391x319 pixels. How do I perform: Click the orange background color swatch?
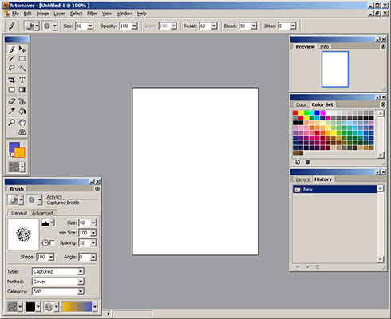[x=20, y=152]
